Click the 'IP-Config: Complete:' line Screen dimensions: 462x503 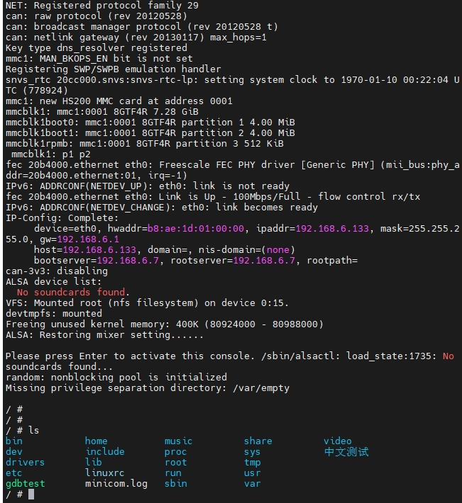pos(62,218)
